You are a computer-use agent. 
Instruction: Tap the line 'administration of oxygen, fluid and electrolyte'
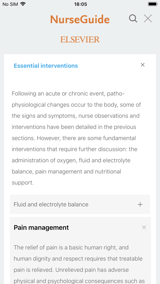(x=71, y=160)
